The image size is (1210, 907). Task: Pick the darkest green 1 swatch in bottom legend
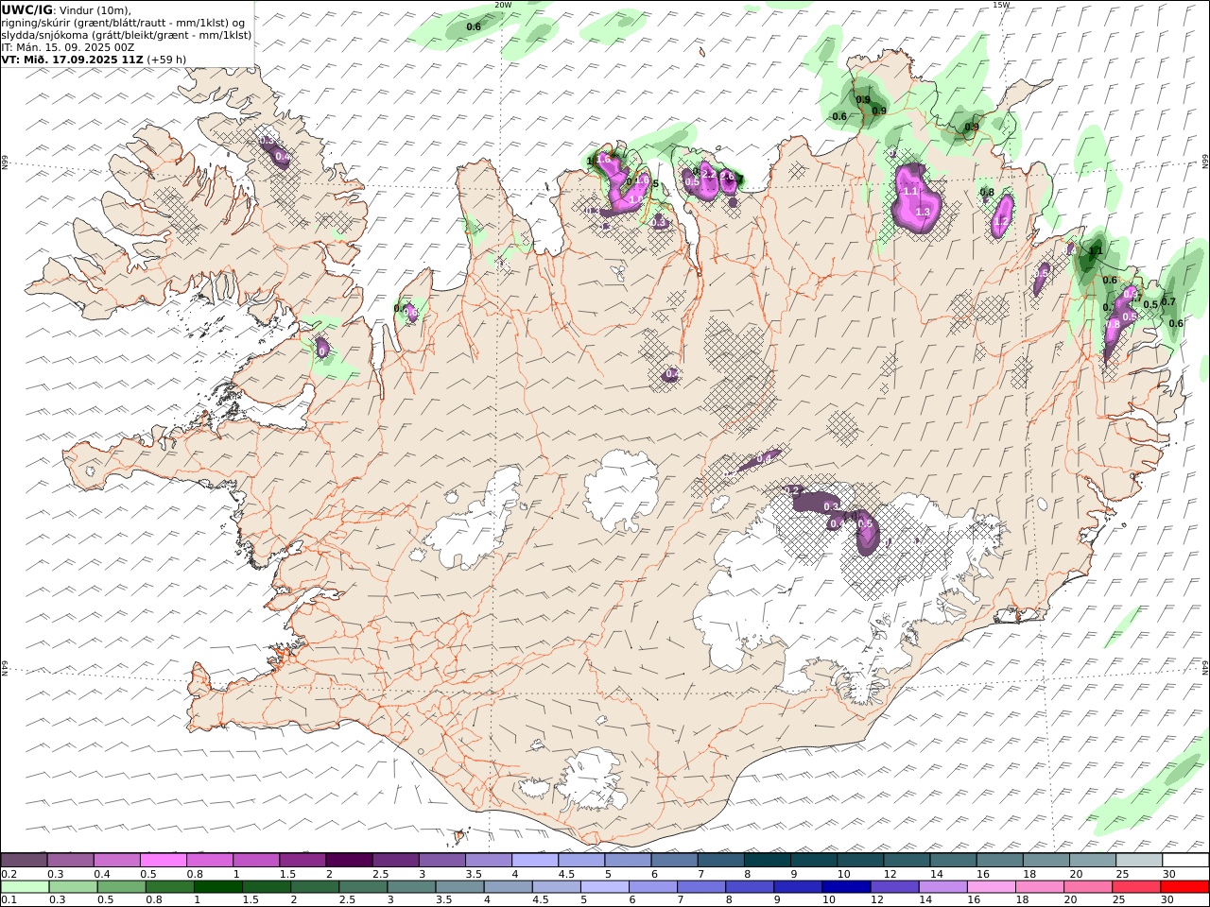tap(218, 887)
